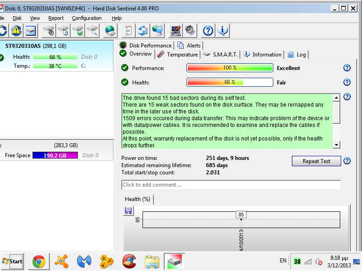
Task: Click the 'Click to add comment' field
Action: click(x=231, y=185)
